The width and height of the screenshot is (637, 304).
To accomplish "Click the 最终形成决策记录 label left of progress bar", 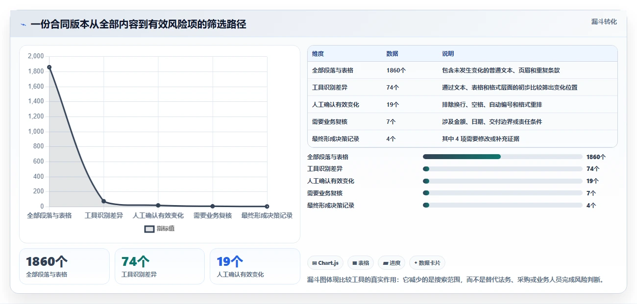I will 331,206.
